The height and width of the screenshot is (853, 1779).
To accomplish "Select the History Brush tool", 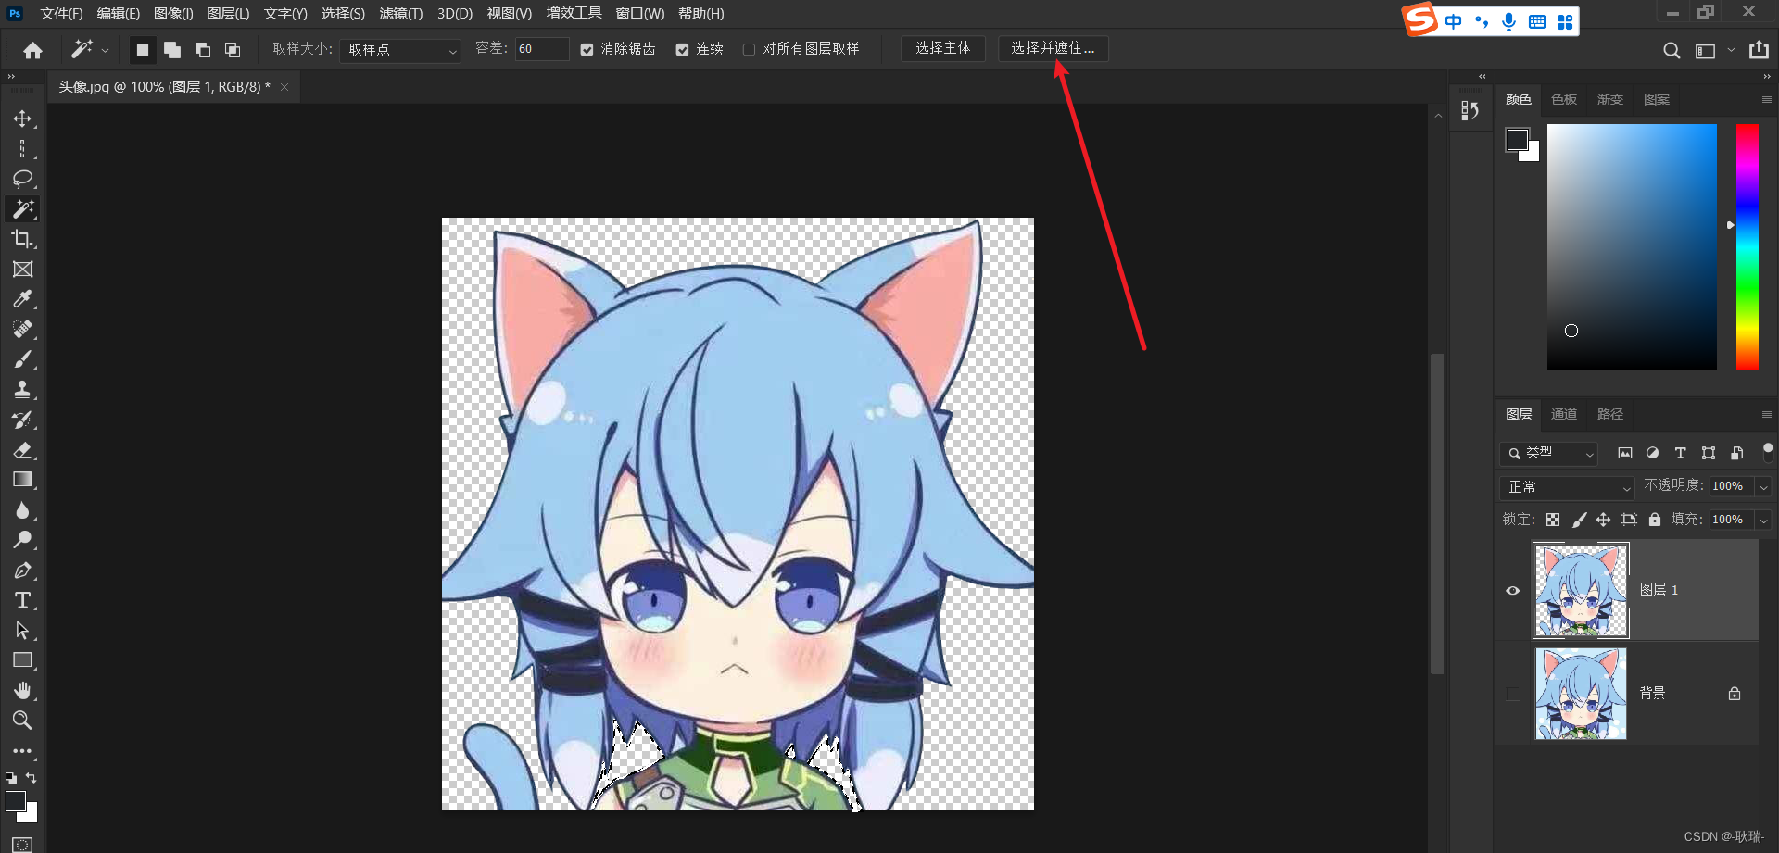I will (x=22, y=420).
